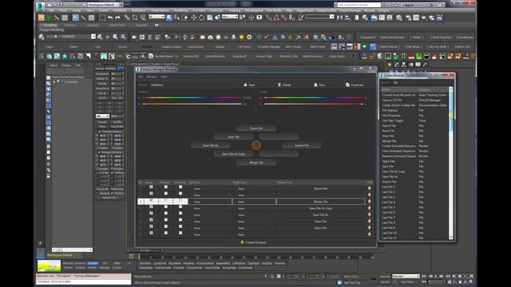Screen dimensions: 511x287
Task: Activate the Select and Move tool
Action: (194, 18)
